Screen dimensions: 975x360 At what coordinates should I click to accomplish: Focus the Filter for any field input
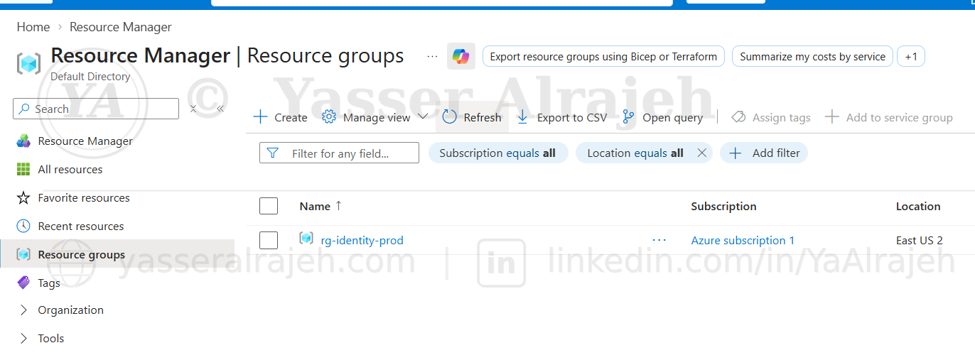coord(339,153)
